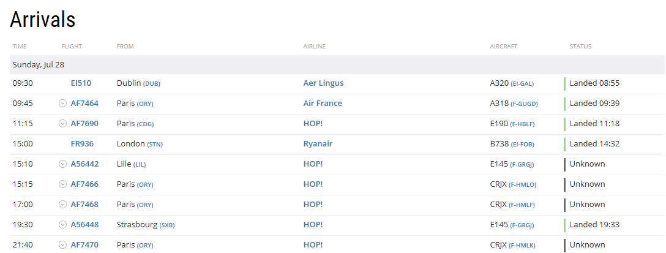Open HOP! airline on the AF7466 row
Viewport: 666px width, 253px height.
tap(313, 184)
